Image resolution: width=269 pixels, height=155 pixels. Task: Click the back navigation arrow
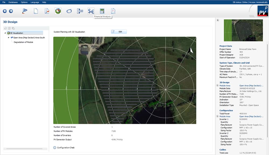pos(5,11)
